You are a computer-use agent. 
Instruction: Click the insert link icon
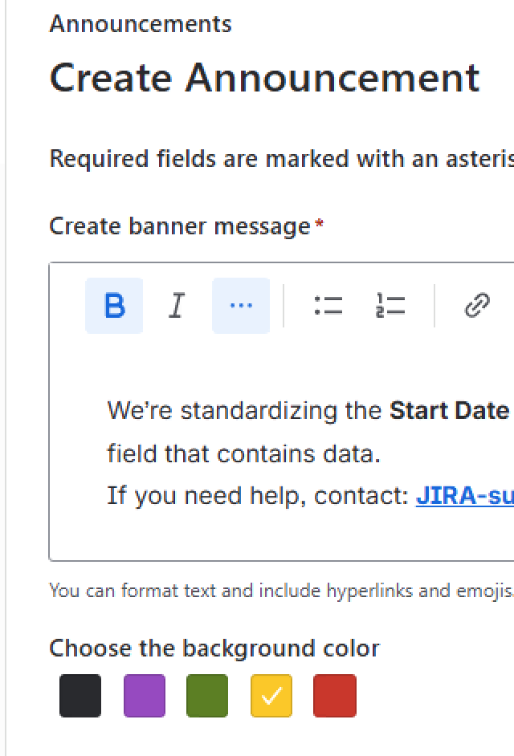[x=477, y=306]
